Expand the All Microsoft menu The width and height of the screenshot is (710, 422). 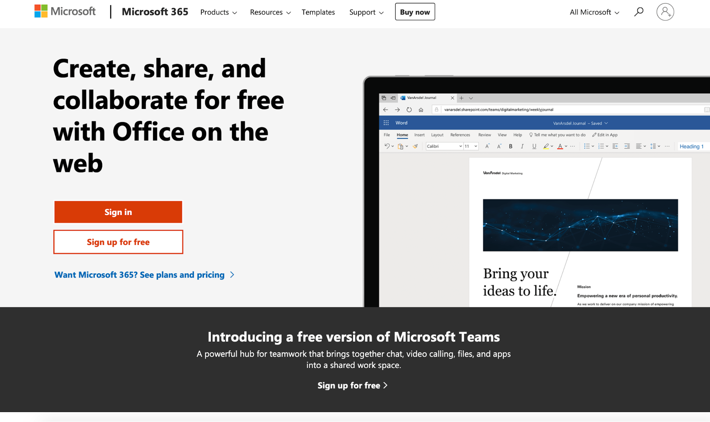(594, 12)
